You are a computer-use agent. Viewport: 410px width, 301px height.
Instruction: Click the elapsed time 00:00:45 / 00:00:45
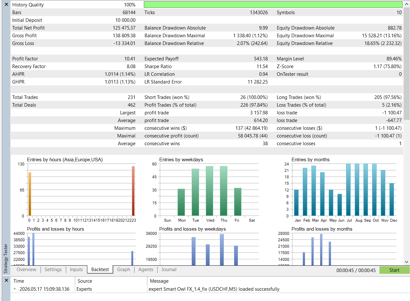tap(356, 270)
